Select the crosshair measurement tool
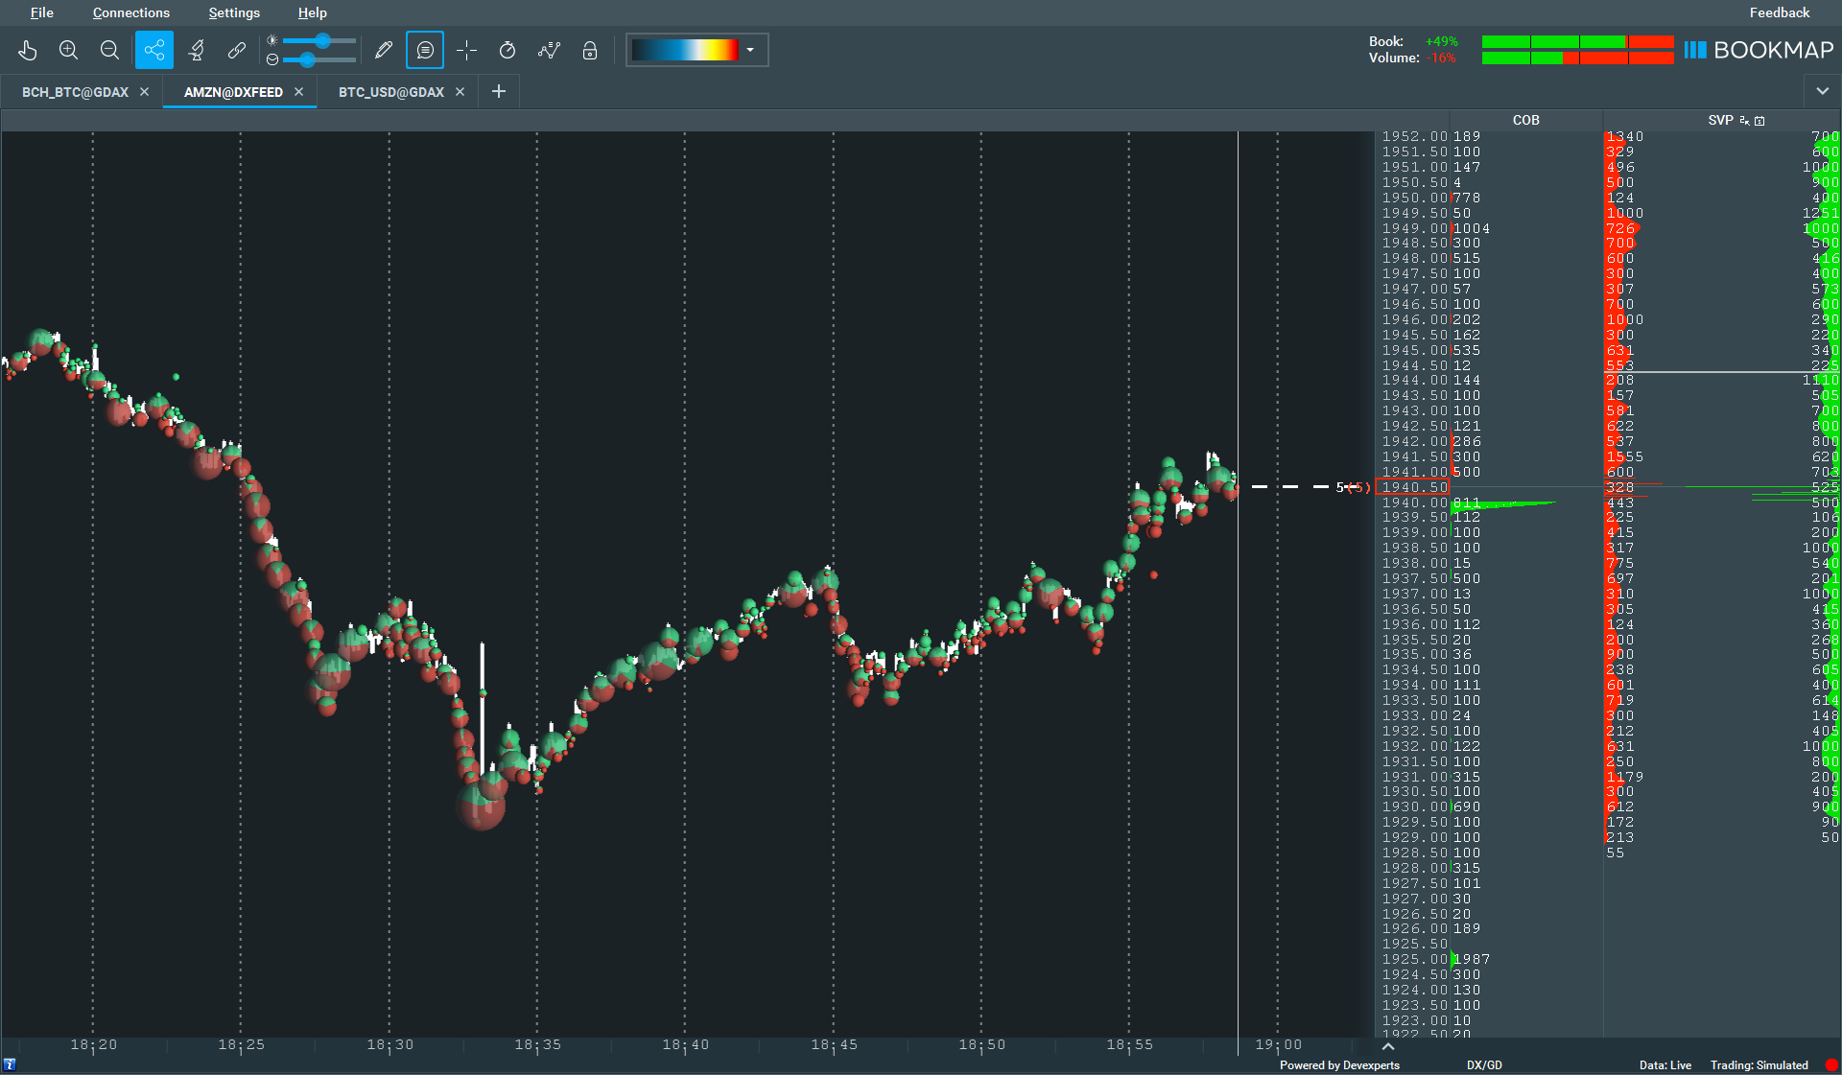 click(x=467, y=50)
